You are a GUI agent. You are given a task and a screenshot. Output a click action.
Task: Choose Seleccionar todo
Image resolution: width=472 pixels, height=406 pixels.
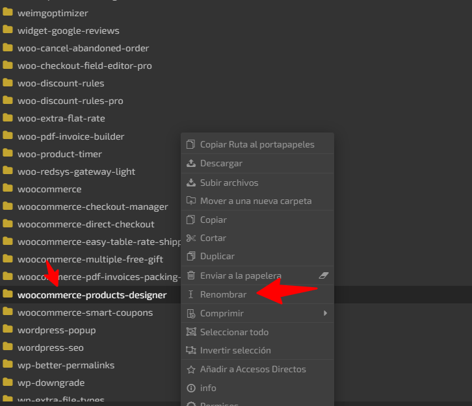257,332
